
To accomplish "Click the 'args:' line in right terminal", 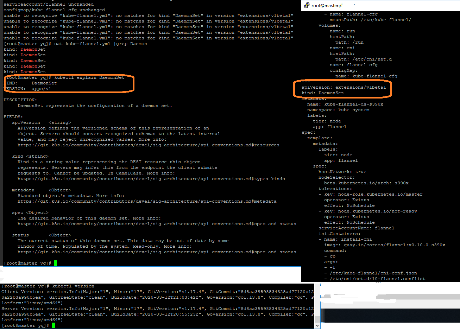I will (x=331, y=262).
